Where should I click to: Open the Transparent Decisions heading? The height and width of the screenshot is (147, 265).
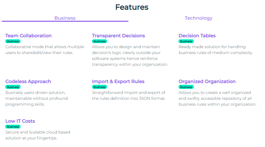click(x=118, y=36)
